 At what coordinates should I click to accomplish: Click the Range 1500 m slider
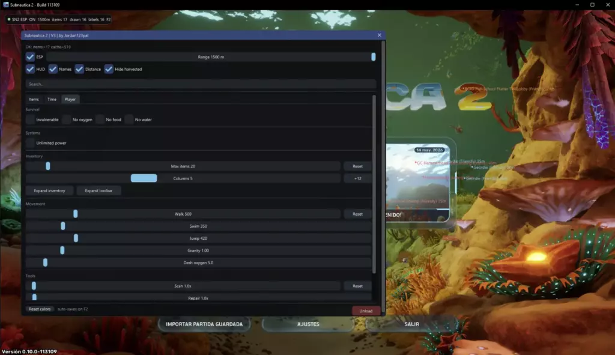pyautogui.click(x=211, y=57)
